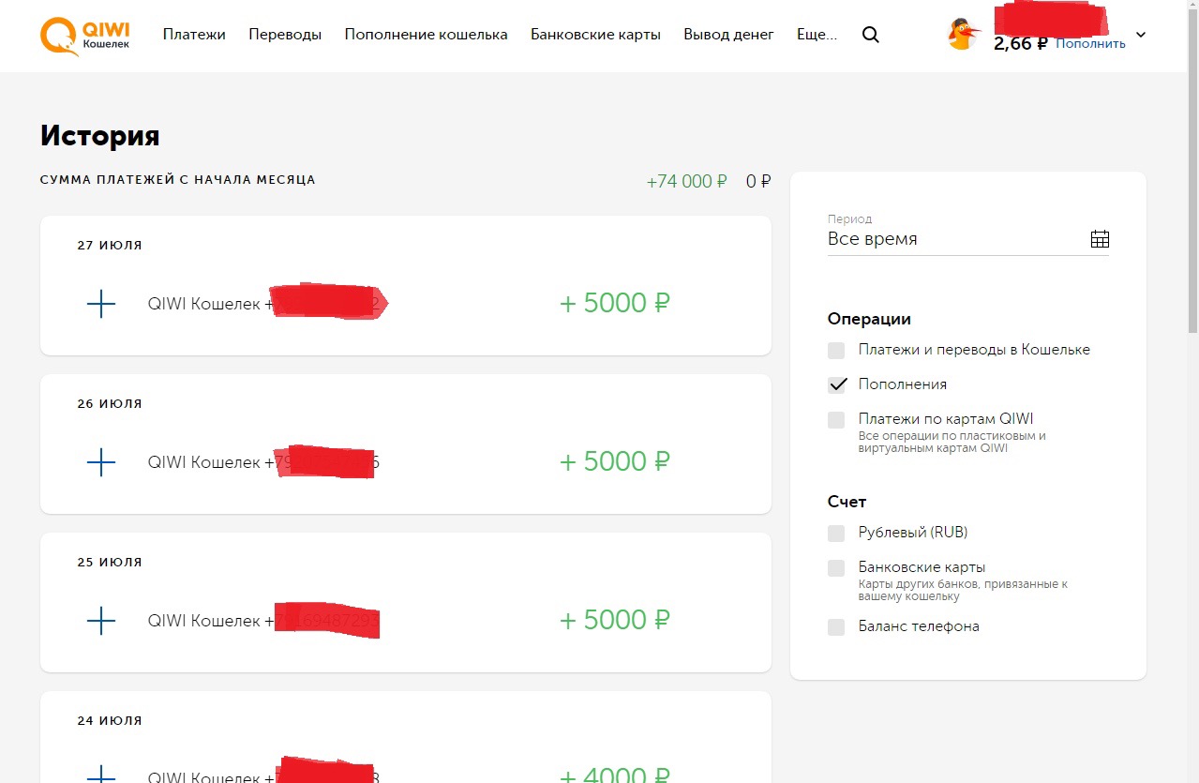Open the calendar icon in Период field
The image size is (1199, 783).
tap(1100, 239)
